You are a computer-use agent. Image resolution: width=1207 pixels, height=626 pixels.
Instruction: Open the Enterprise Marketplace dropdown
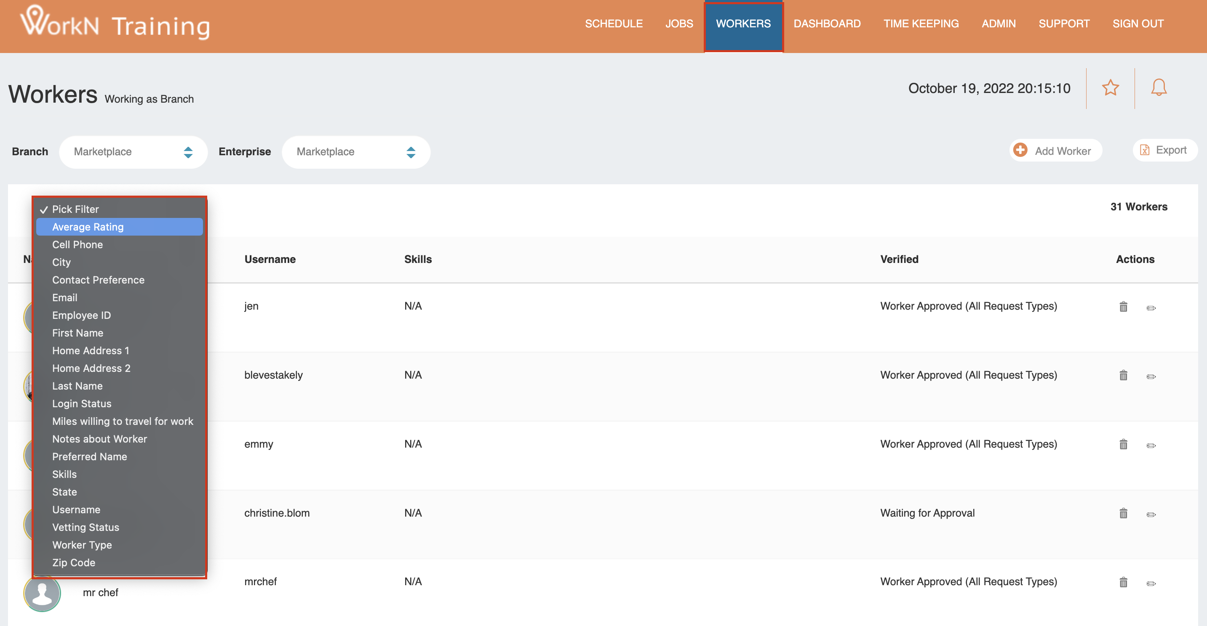(355, 152)
